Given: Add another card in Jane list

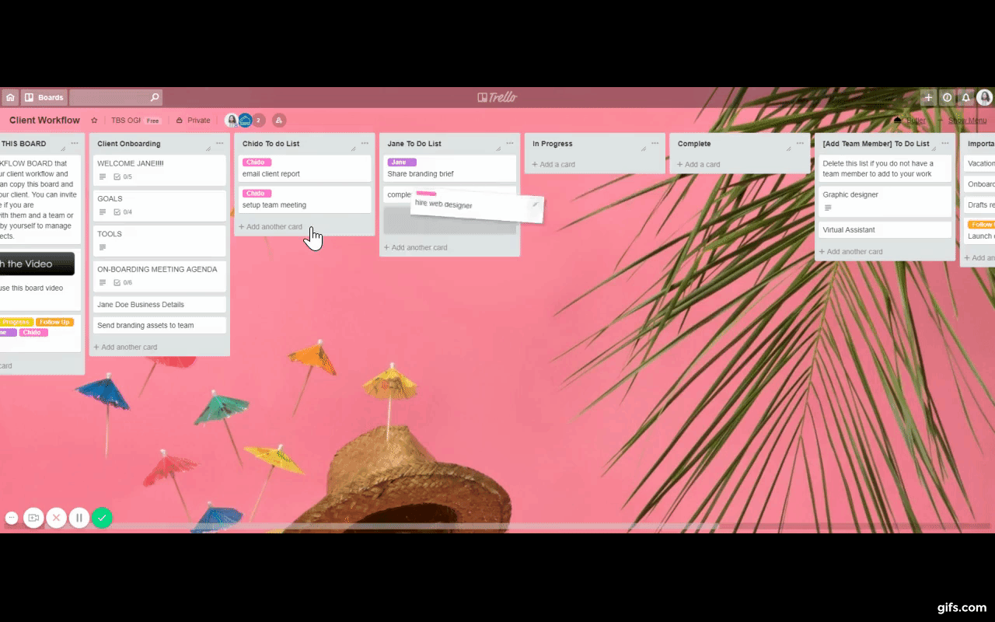Looking at the screenshot, I should point(415,247).
